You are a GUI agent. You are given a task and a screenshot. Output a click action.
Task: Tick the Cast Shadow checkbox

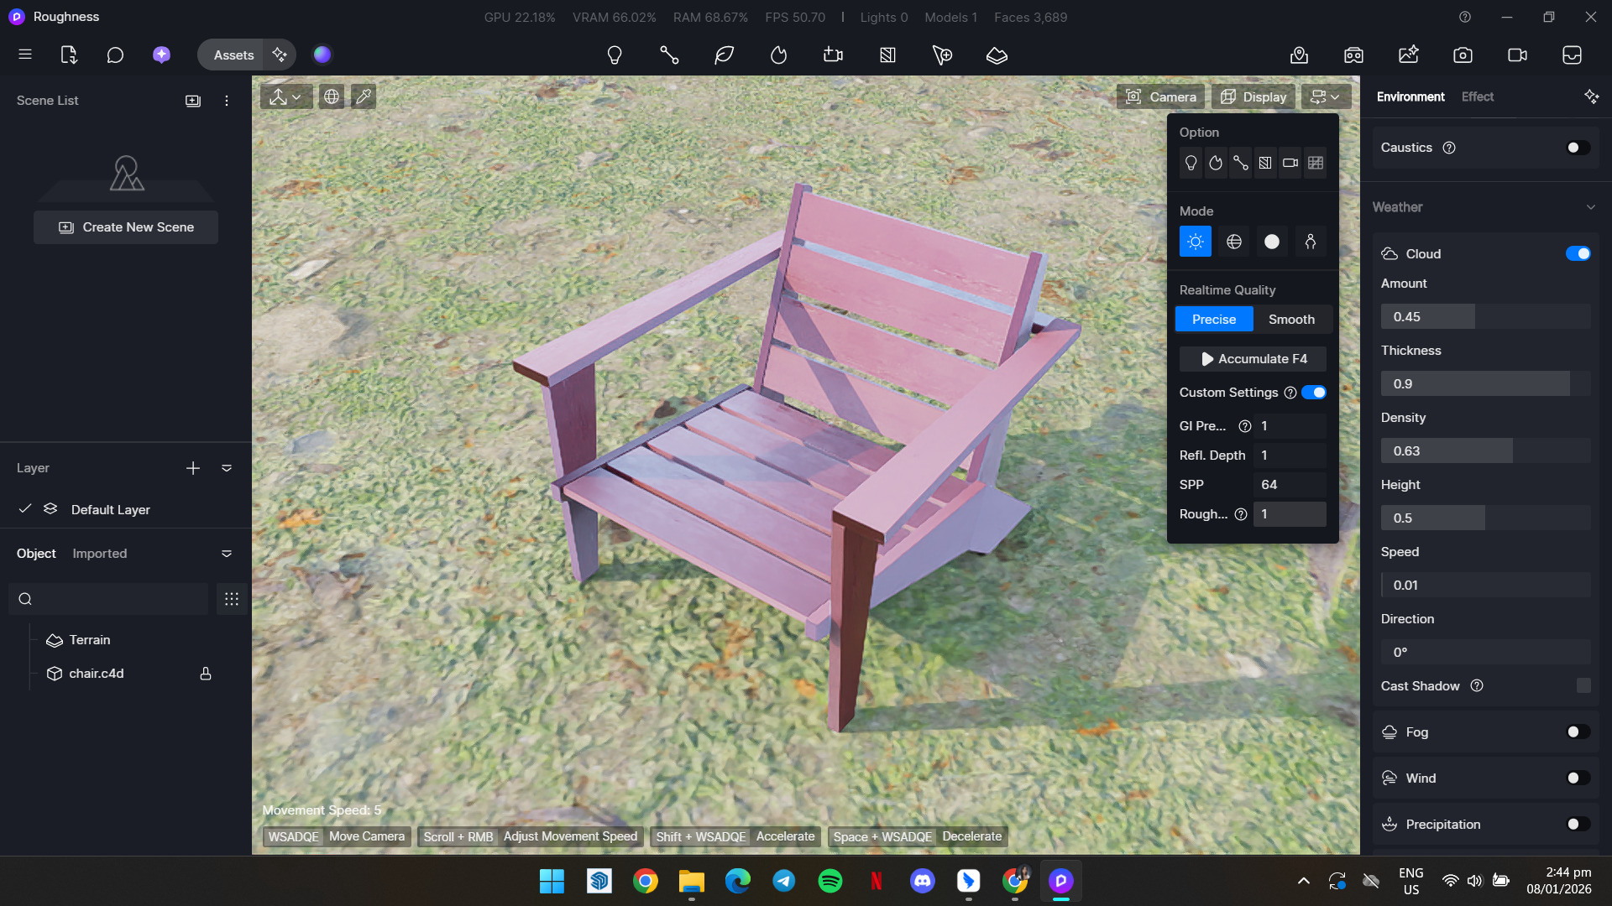(1583, 686)
